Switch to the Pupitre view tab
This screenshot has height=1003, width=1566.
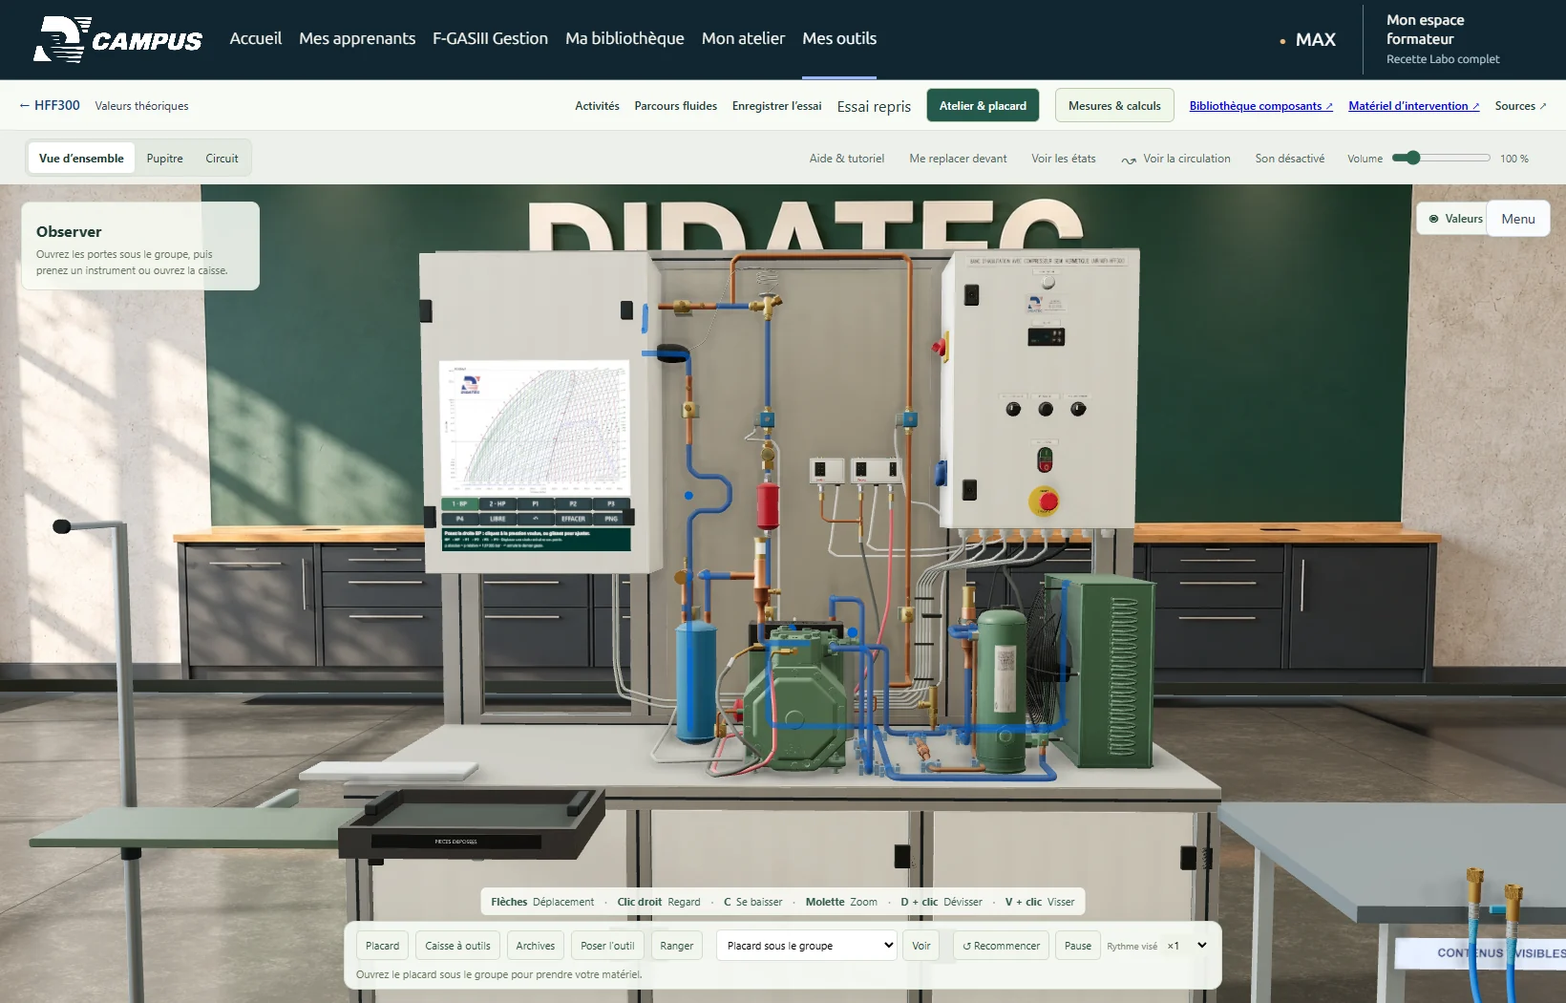coord(164,159)
